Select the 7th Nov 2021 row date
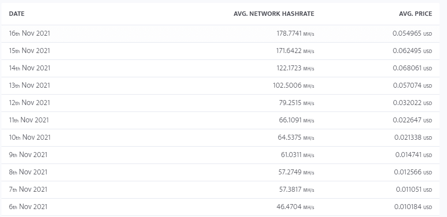 tap(28, 189)
